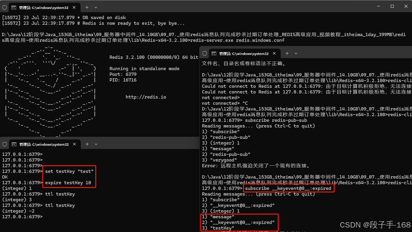The height and width of the screenshot is (232, 412).
Task: Close the tab in right redis-cli window
Action: pos(274,53)
